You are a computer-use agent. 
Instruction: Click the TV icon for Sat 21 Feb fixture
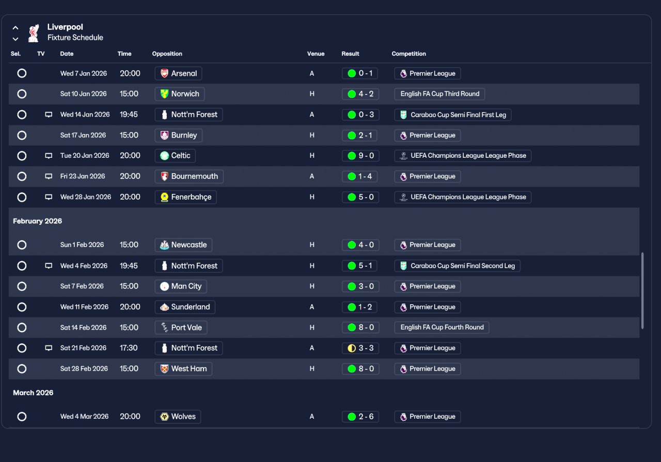(x=49, y=348)
